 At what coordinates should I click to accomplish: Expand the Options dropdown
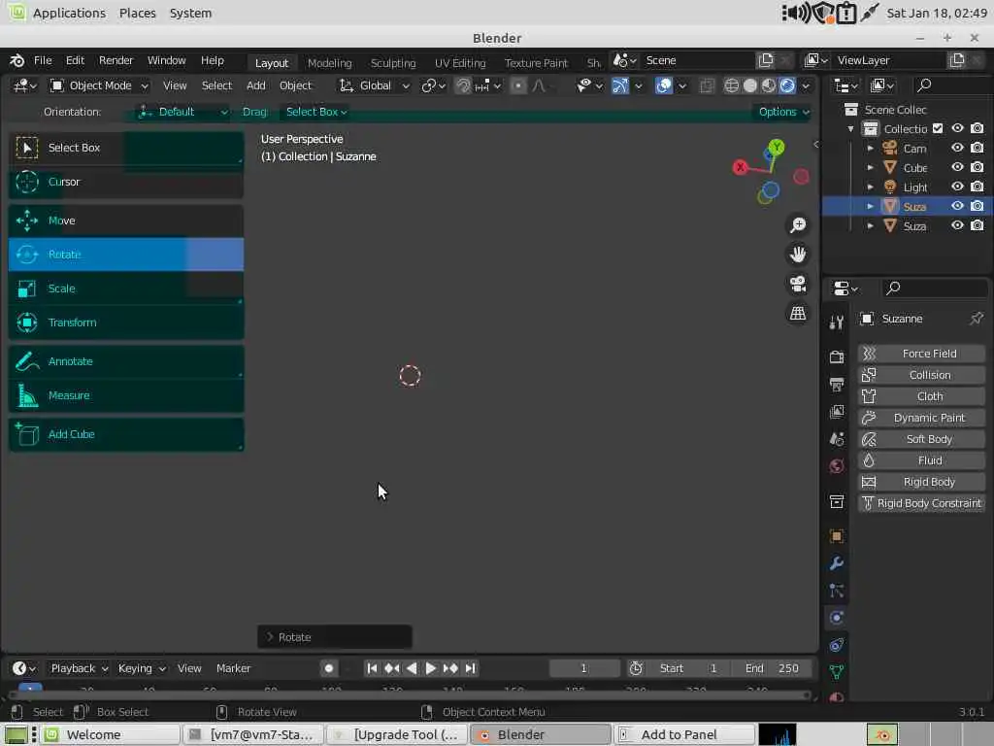[784, 113]
